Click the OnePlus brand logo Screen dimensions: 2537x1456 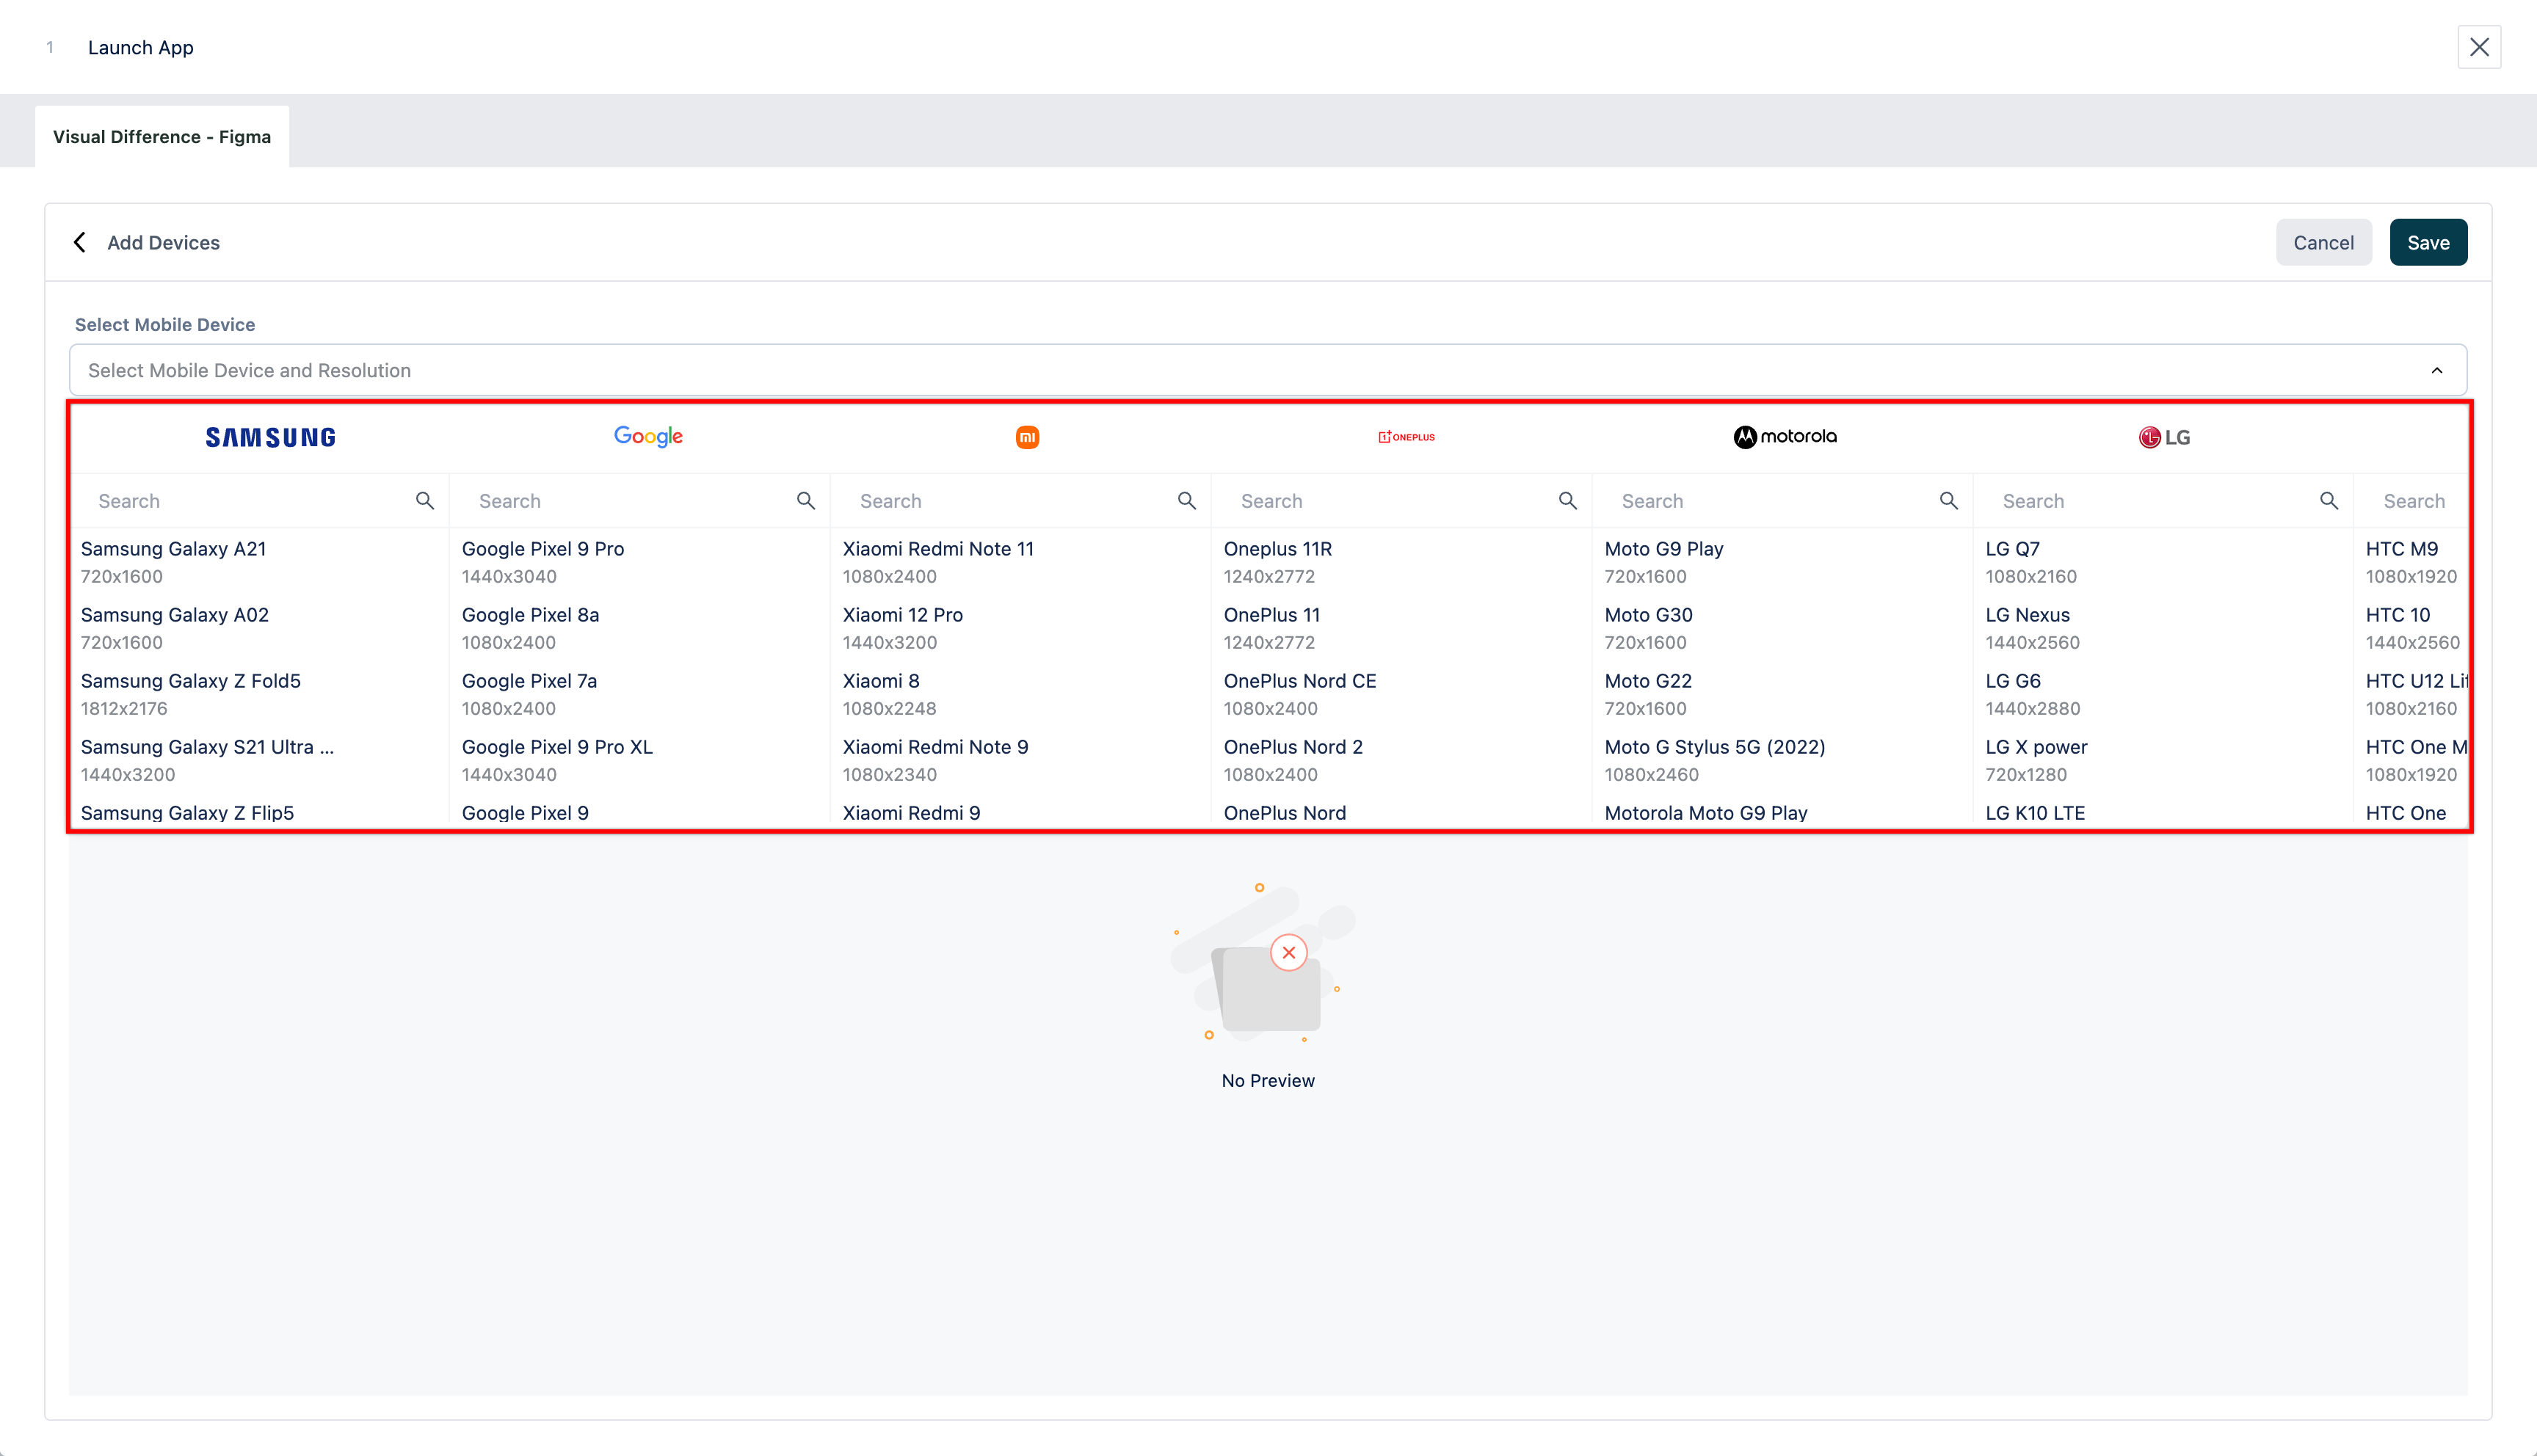click(x=1406, y=437)
